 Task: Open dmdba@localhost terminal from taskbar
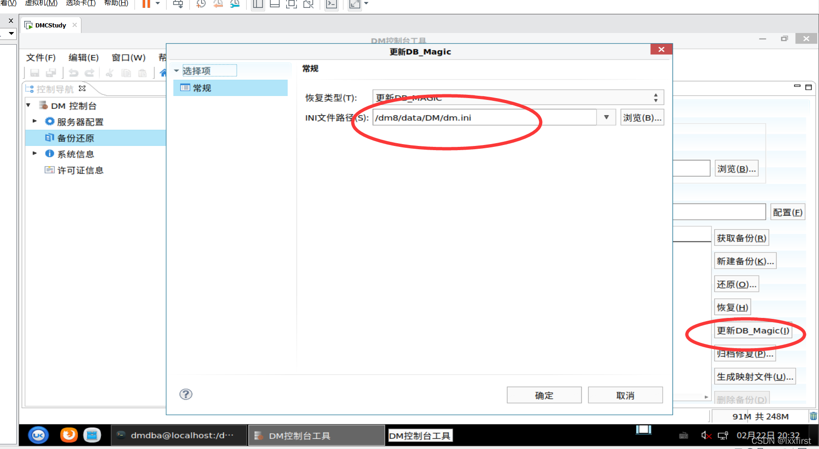(x=180, y=436)
